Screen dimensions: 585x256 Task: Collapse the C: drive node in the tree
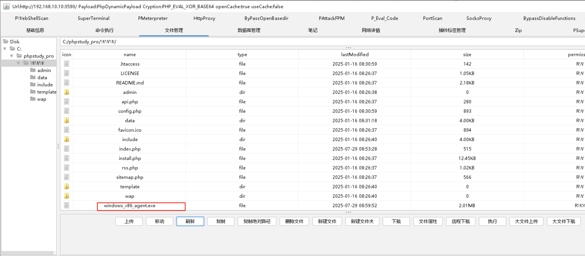[x=5, y=49]
